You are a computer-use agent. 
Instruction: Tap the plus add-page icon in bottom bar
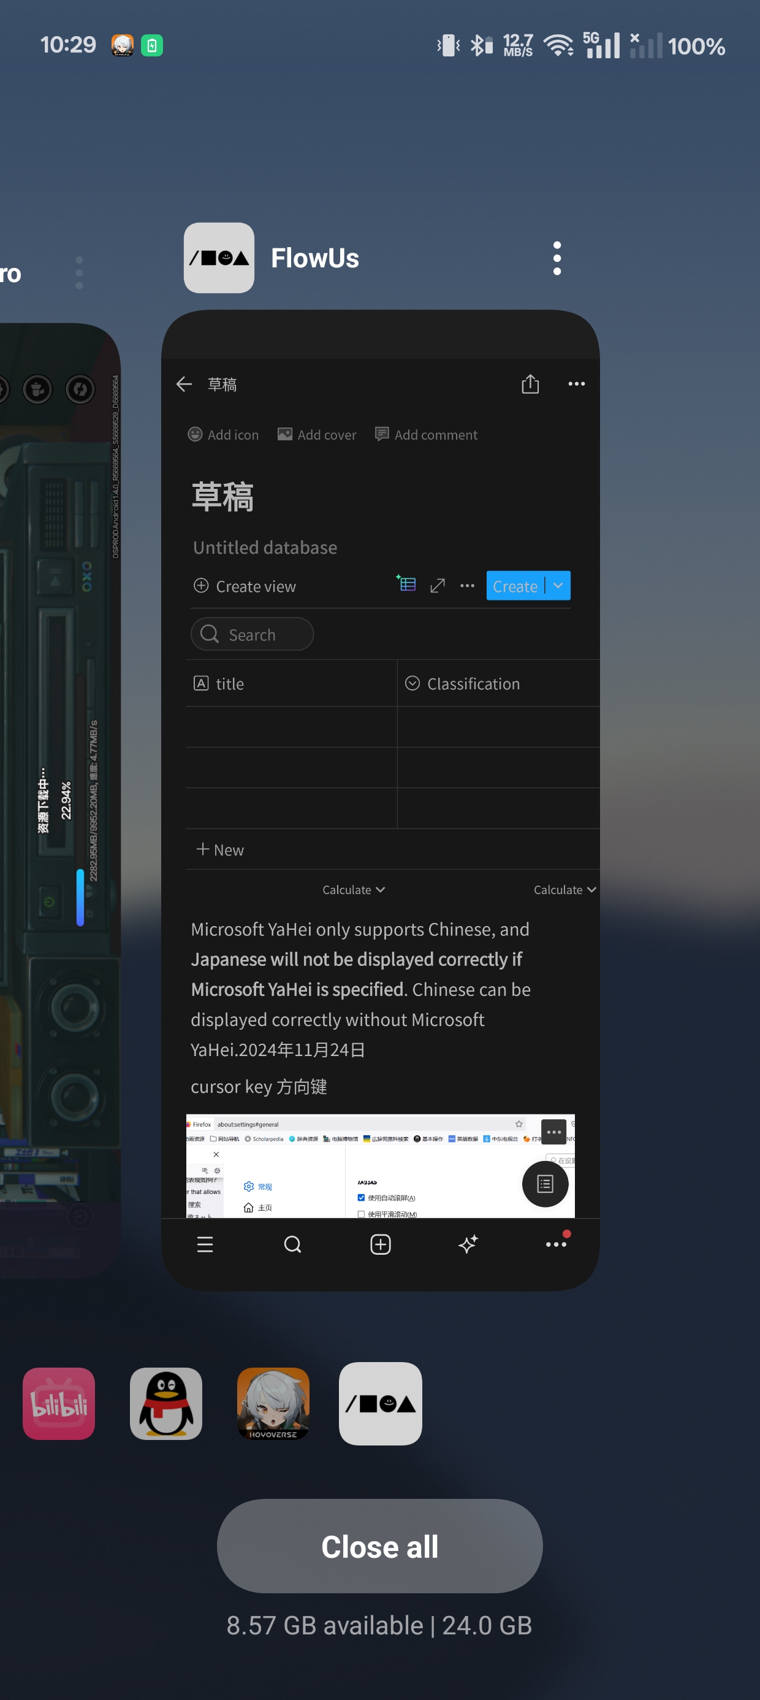(381, 1245)
